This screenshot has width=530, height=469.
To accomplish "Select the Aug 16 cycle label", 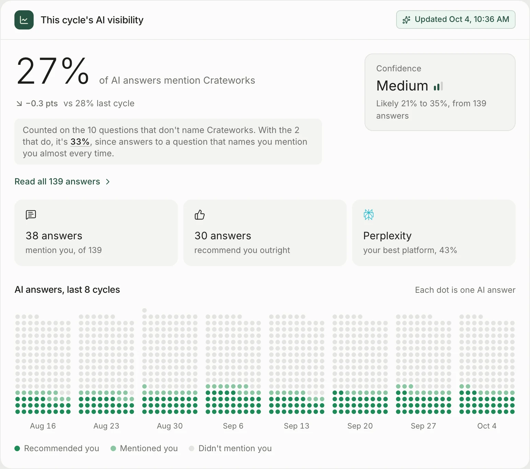I will [43, 426].
